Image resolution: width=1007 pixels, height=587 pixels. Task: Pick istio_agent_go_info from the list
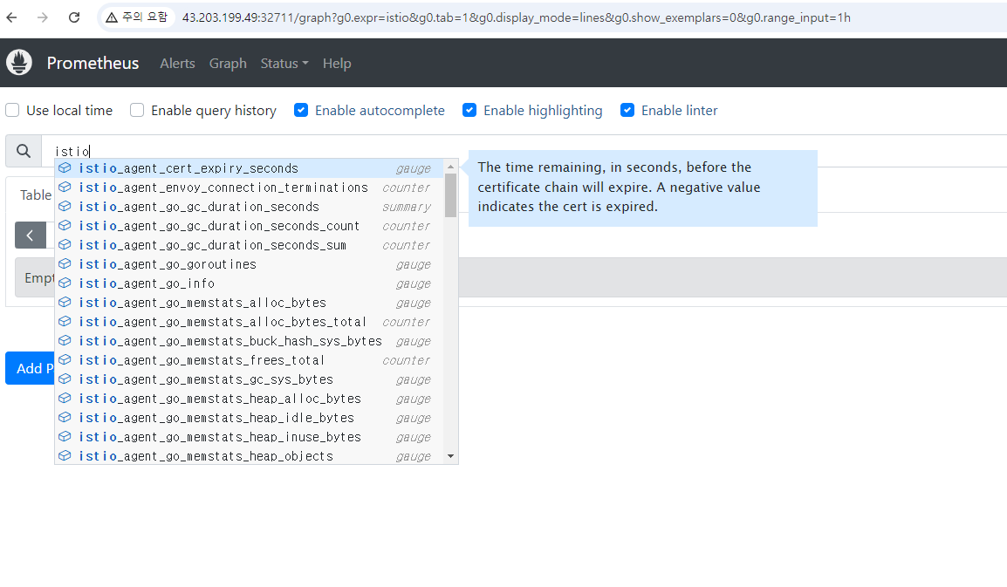(250, 283)
